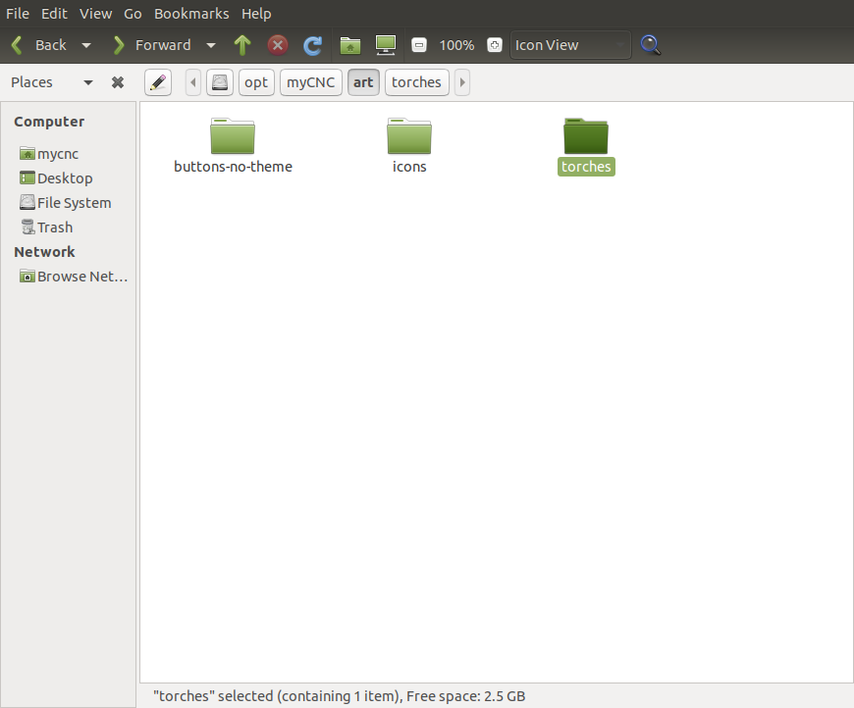Open the Places sidebar selector dropdown
854x708 pixels.
click(88, 82)
